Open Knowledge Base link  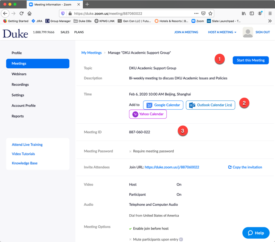click(x=24, y=163)
